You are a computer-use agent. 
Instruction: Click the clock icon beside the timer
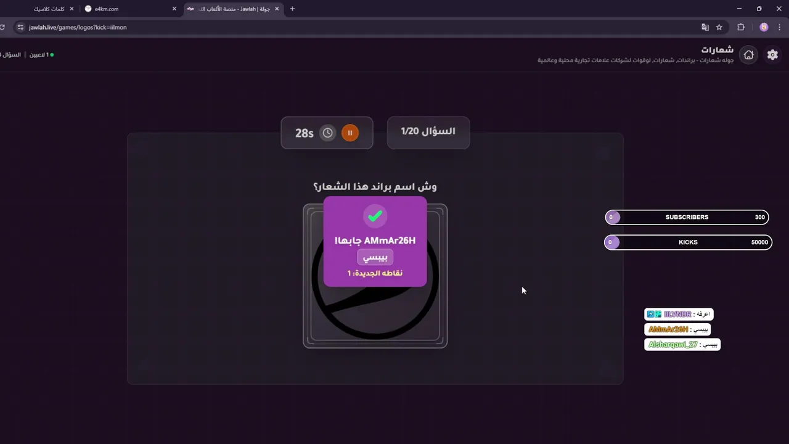328,133
